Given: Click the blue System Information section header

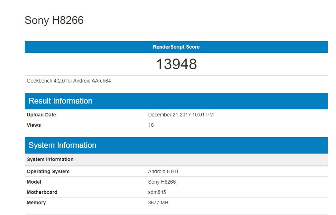Looking at the screenshot, I should pos(176,145).
